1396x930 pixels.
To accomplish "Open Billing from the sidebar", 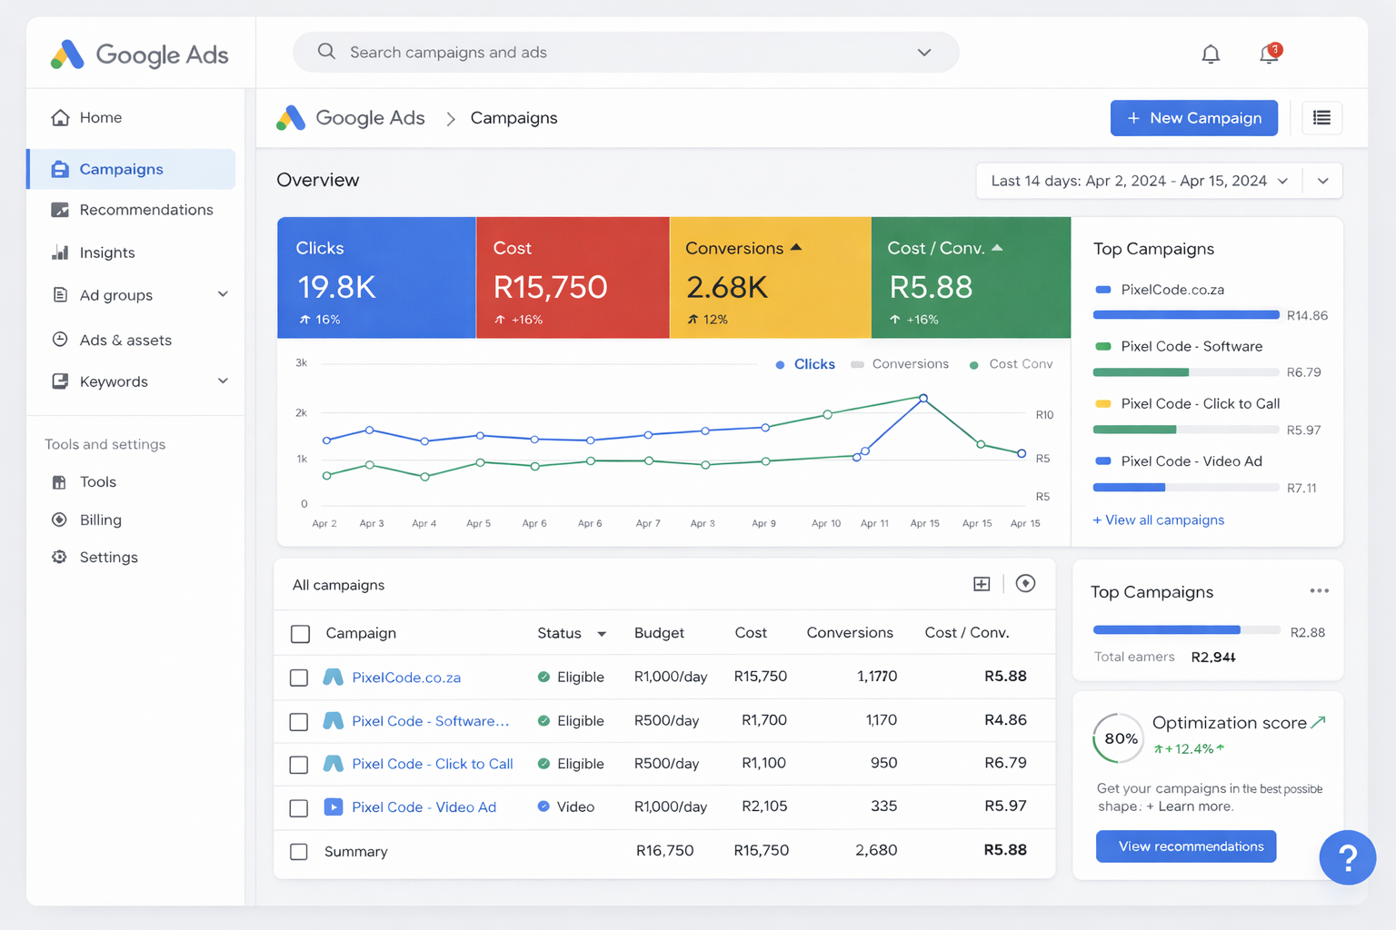I will [x=100, y=519].
